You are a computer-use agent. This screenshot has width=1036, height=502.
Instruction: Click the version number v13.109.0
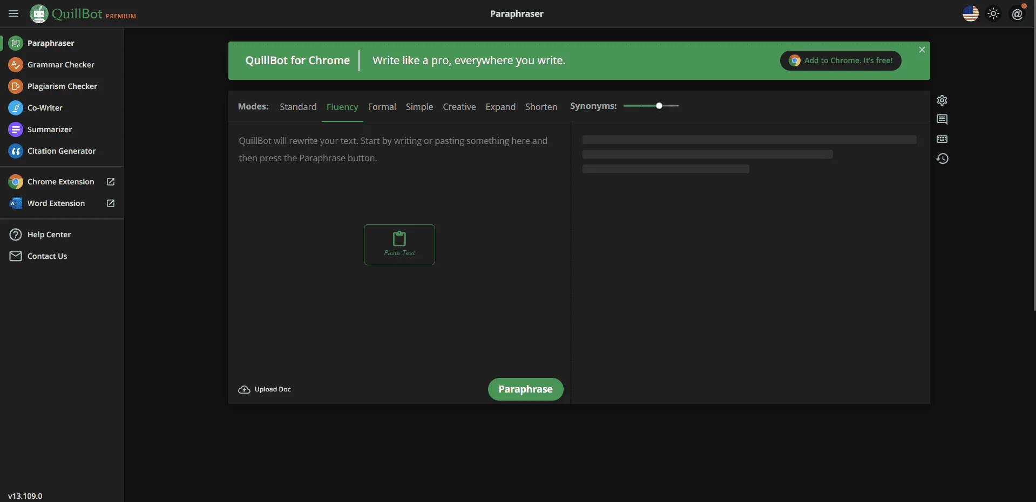[25, 496]
